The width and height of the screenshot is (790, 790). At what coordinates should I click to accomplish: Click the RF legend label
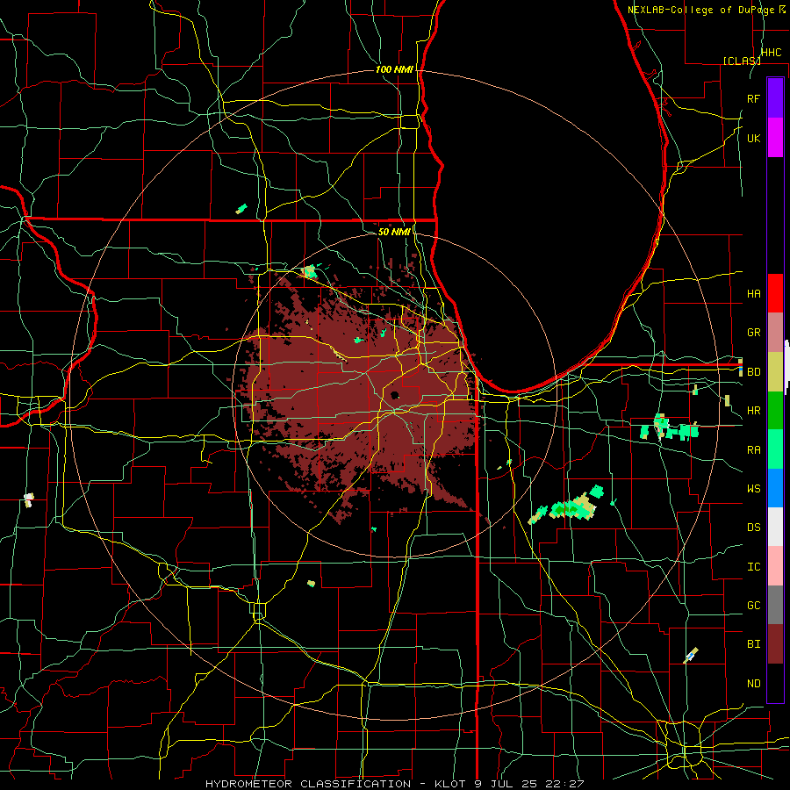[753, 98]
